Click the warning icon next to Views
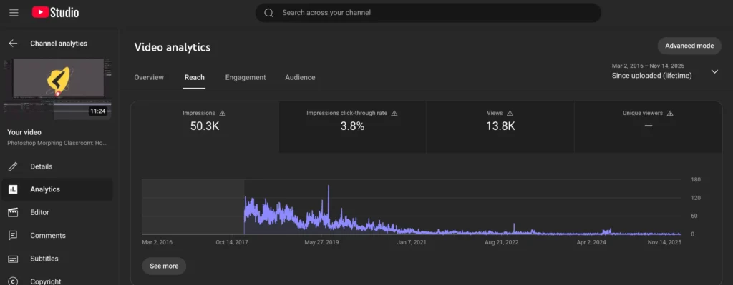The width and height of the screenshot is (733, 285). coord(510,113)
